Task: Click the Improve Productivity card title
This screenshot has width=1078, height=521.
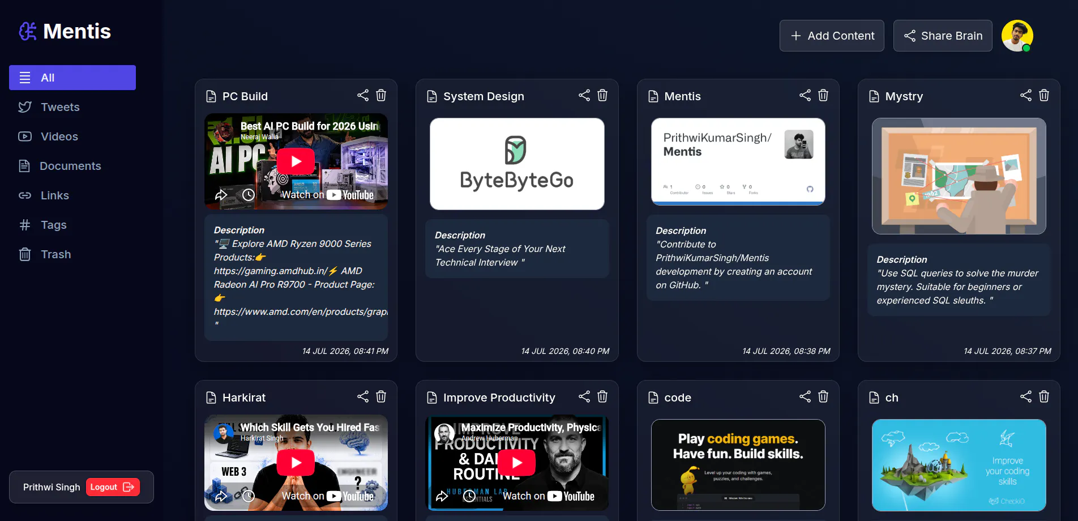Action: click(x=499, y=398)
